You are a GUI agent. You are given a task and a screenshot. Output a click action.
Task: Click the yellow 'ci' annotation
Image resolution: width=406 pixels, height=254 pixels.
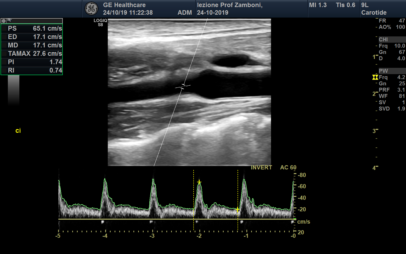(18, 131)
